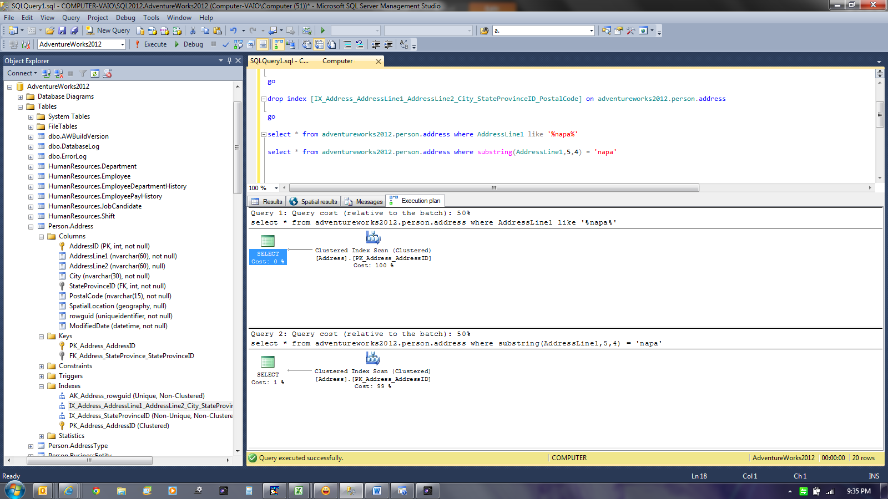
Task: Click the Clustered Index Scan icon in Query 1
Action: pyautogui.click(x=373, y=238)
